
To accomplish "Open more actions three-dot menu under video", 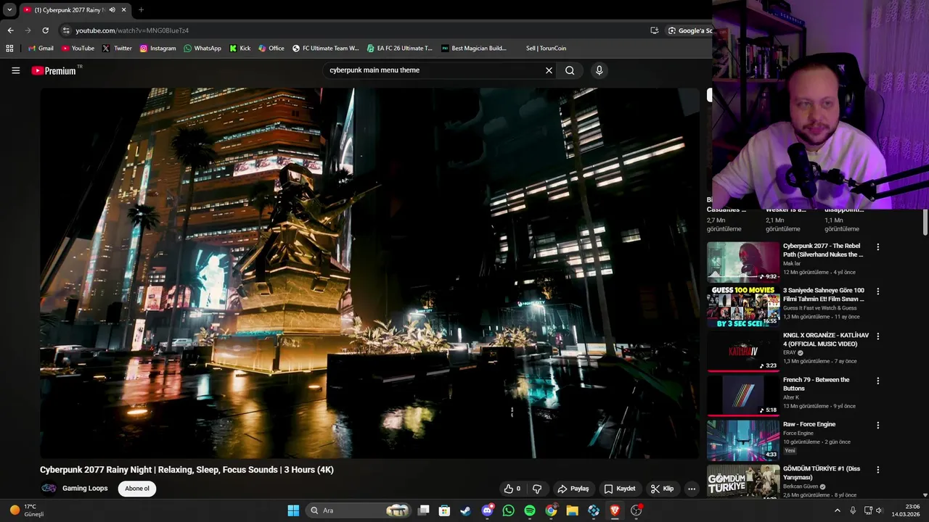I will 692,489.
